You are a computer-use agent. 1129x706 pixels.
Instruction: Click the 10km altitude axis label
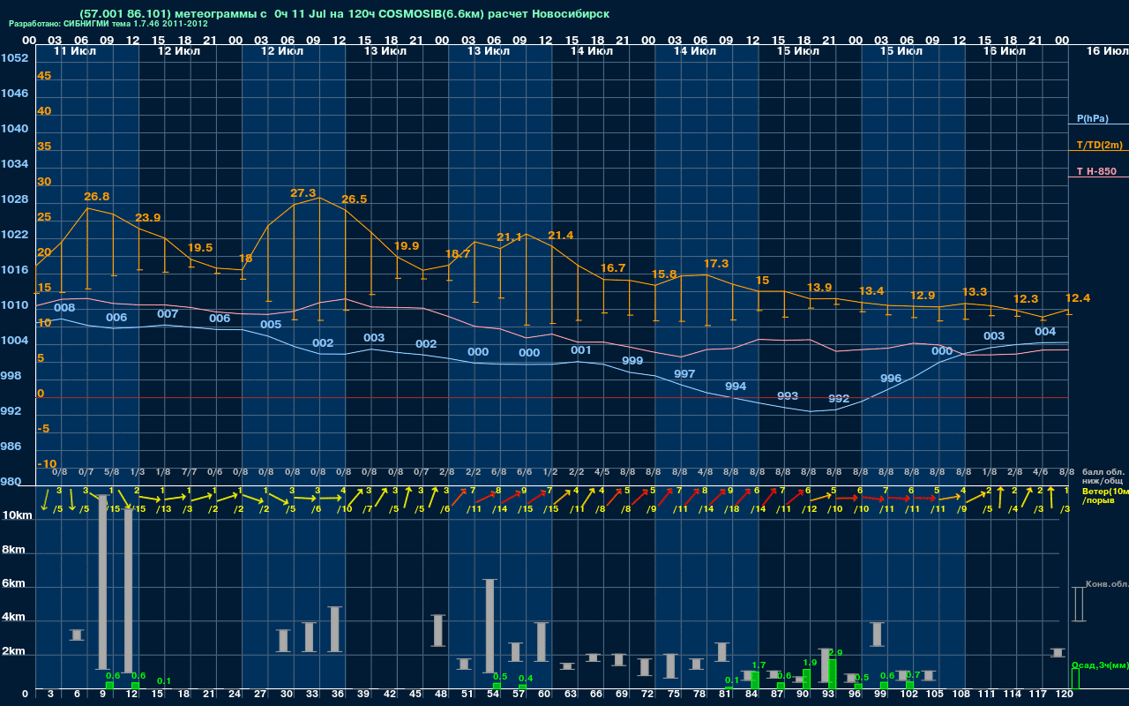click(18, 514)
